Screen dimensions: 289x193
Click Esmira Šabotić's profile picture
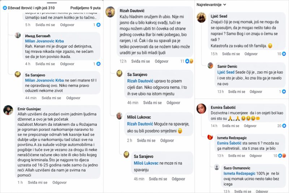pos(201,108)
